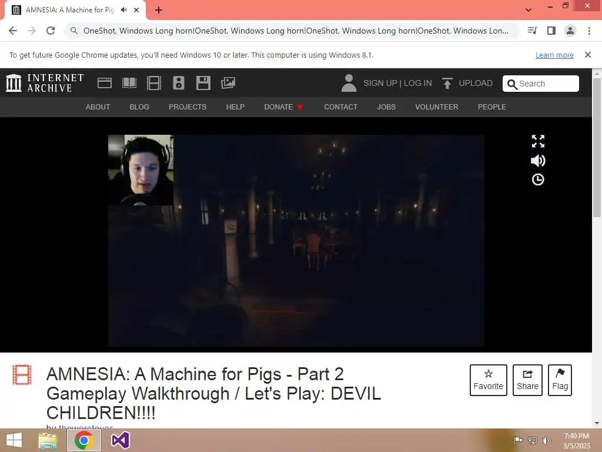
Task: Mute the tab via its audio icon
Action: tap(124, 10)
